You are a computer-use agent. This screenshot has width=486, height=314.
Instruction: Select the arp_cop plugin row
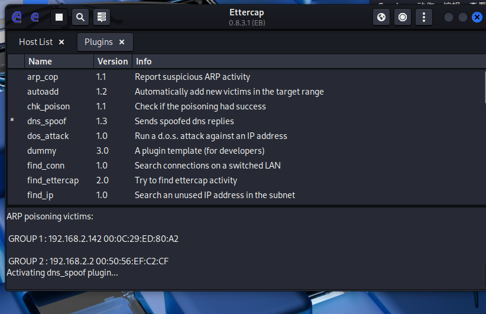[x=246, y=77]
